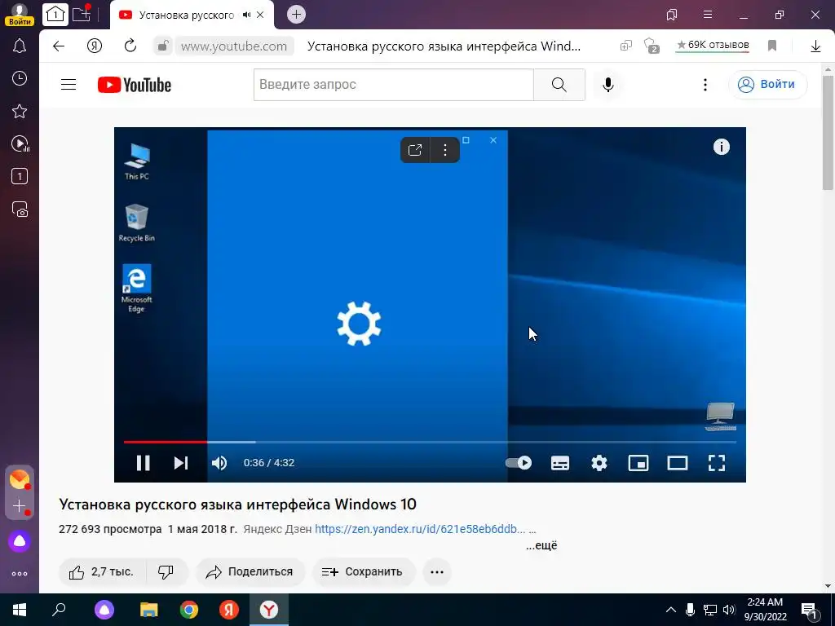
Task: Show hidden system tray icons
Action: [671, 610]
